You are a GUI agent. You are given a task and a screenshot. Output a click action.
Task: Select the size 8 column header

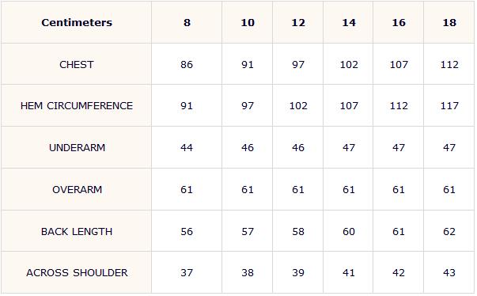point(187,22)
